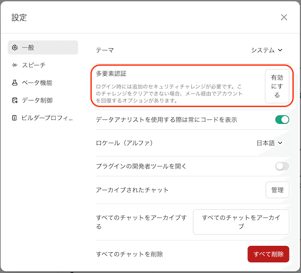Click the すべてのチャットをアーカイブ button
This screenshot has width=301, height=273.
pyautogui.click(x=241, y=222)
